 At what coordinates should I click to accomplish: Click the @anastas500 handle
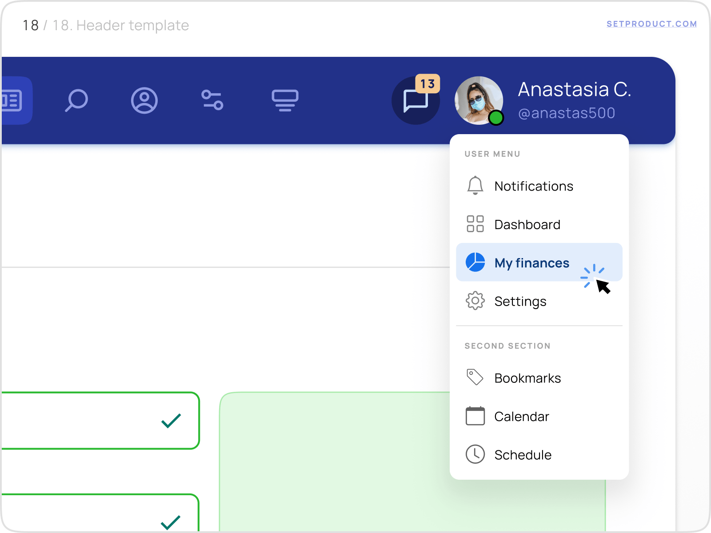pyautogui.click(x=567, y=113)
